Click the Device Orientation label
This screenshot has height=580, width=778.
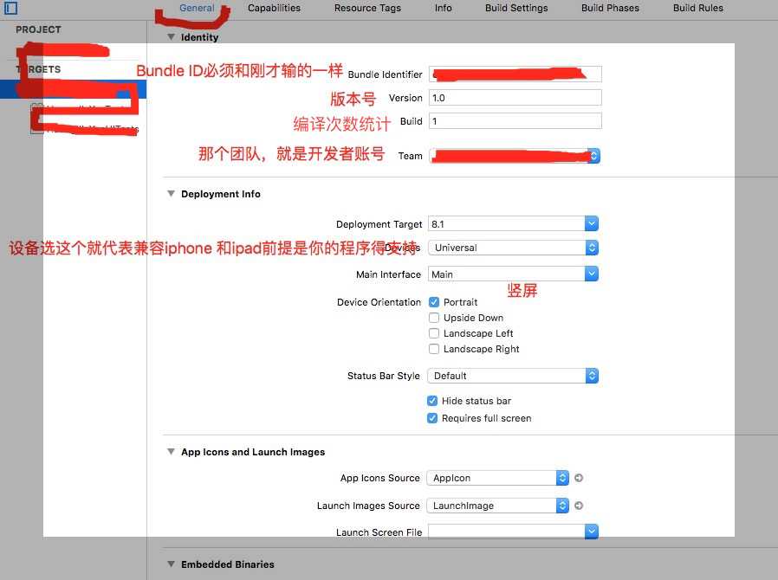point(379,302)
